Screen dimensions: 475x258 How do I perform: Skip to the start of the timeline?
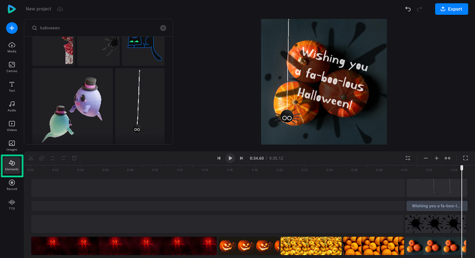coord(218,158)
